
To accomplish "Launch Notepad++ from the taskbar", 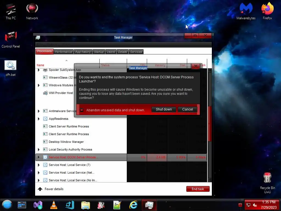I will (117, 205).
